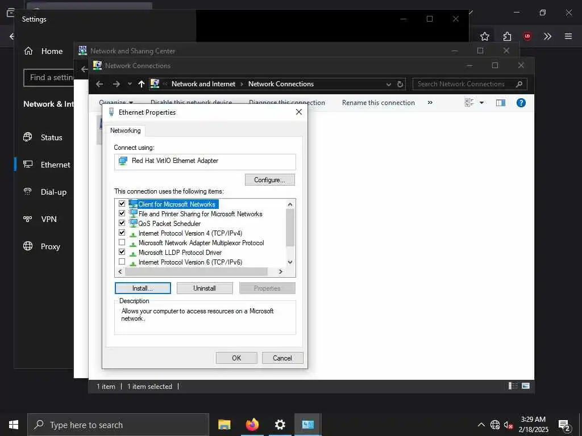Switch to details view in status bar
This screenshot has width=582, height=436.
513,386
